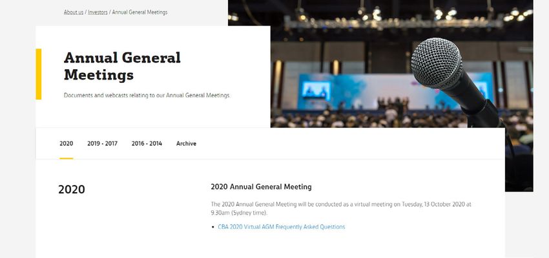Open the 2016 - 2014 tab
Screen dimensions: 549x258
(147, 144)
